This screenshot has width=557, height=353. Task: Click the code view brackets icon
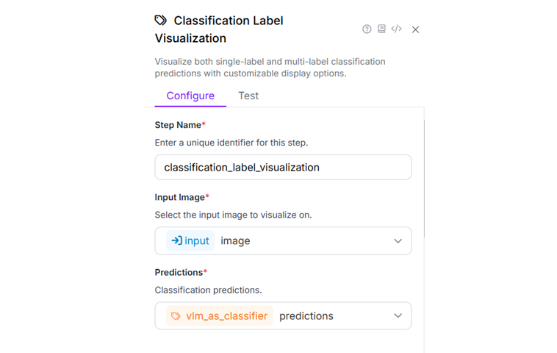point(396,29)
